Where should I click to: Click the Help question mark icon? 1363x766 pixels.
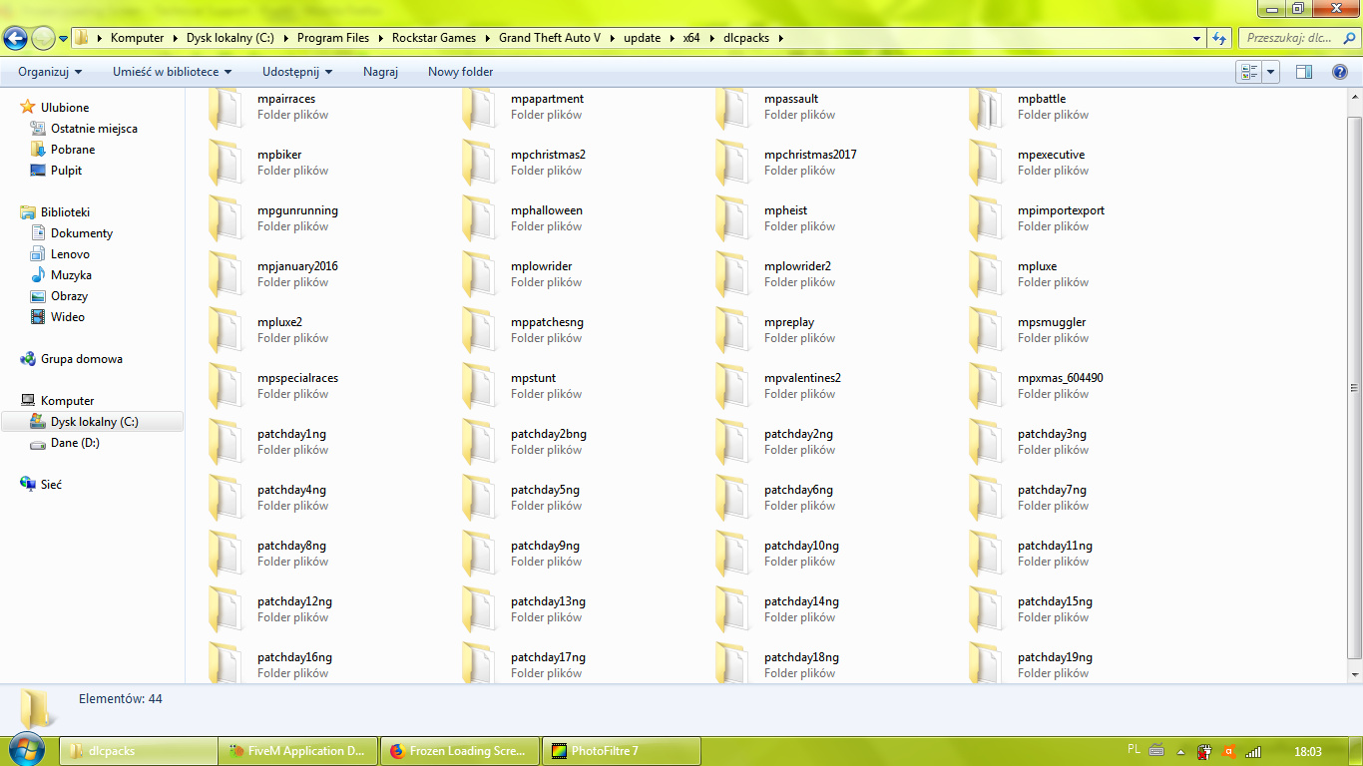pyautogui.click(x=1340, y=72)
